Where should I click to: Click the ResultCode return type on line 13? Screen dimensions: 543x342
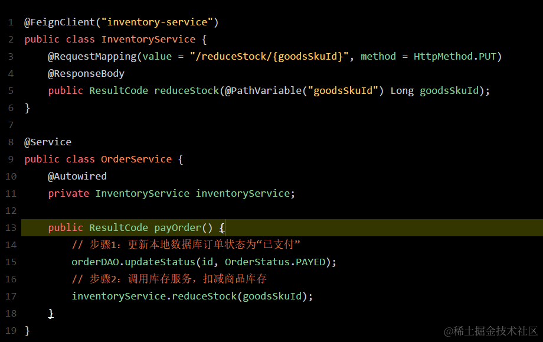coord(119,227)
